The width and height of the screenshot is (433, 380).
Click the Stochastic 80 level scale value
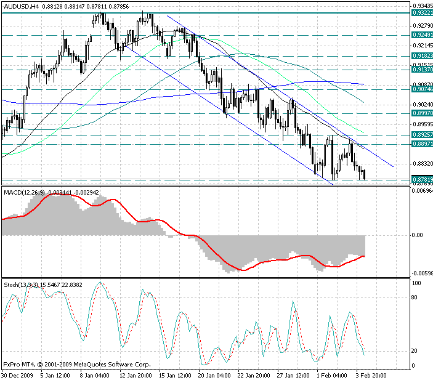point(415,297)
